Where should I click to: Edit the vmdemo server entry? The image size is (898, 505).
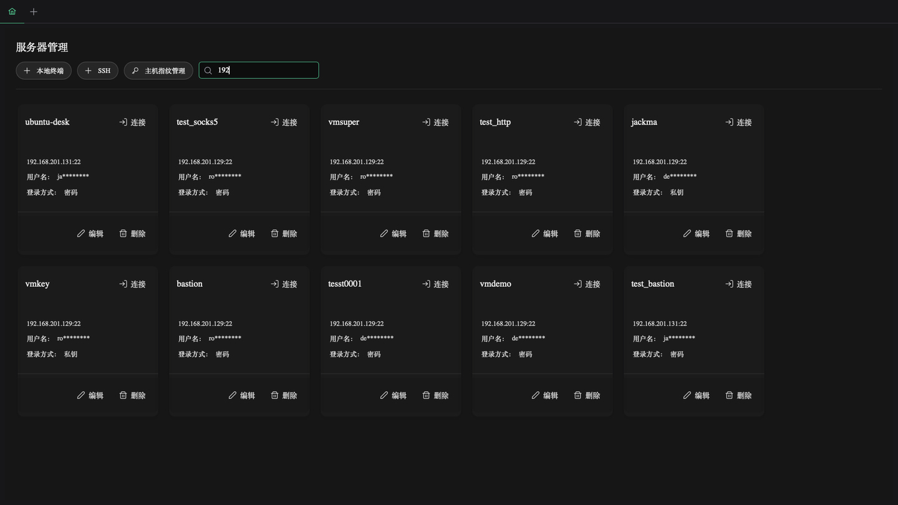click(544, 395)
